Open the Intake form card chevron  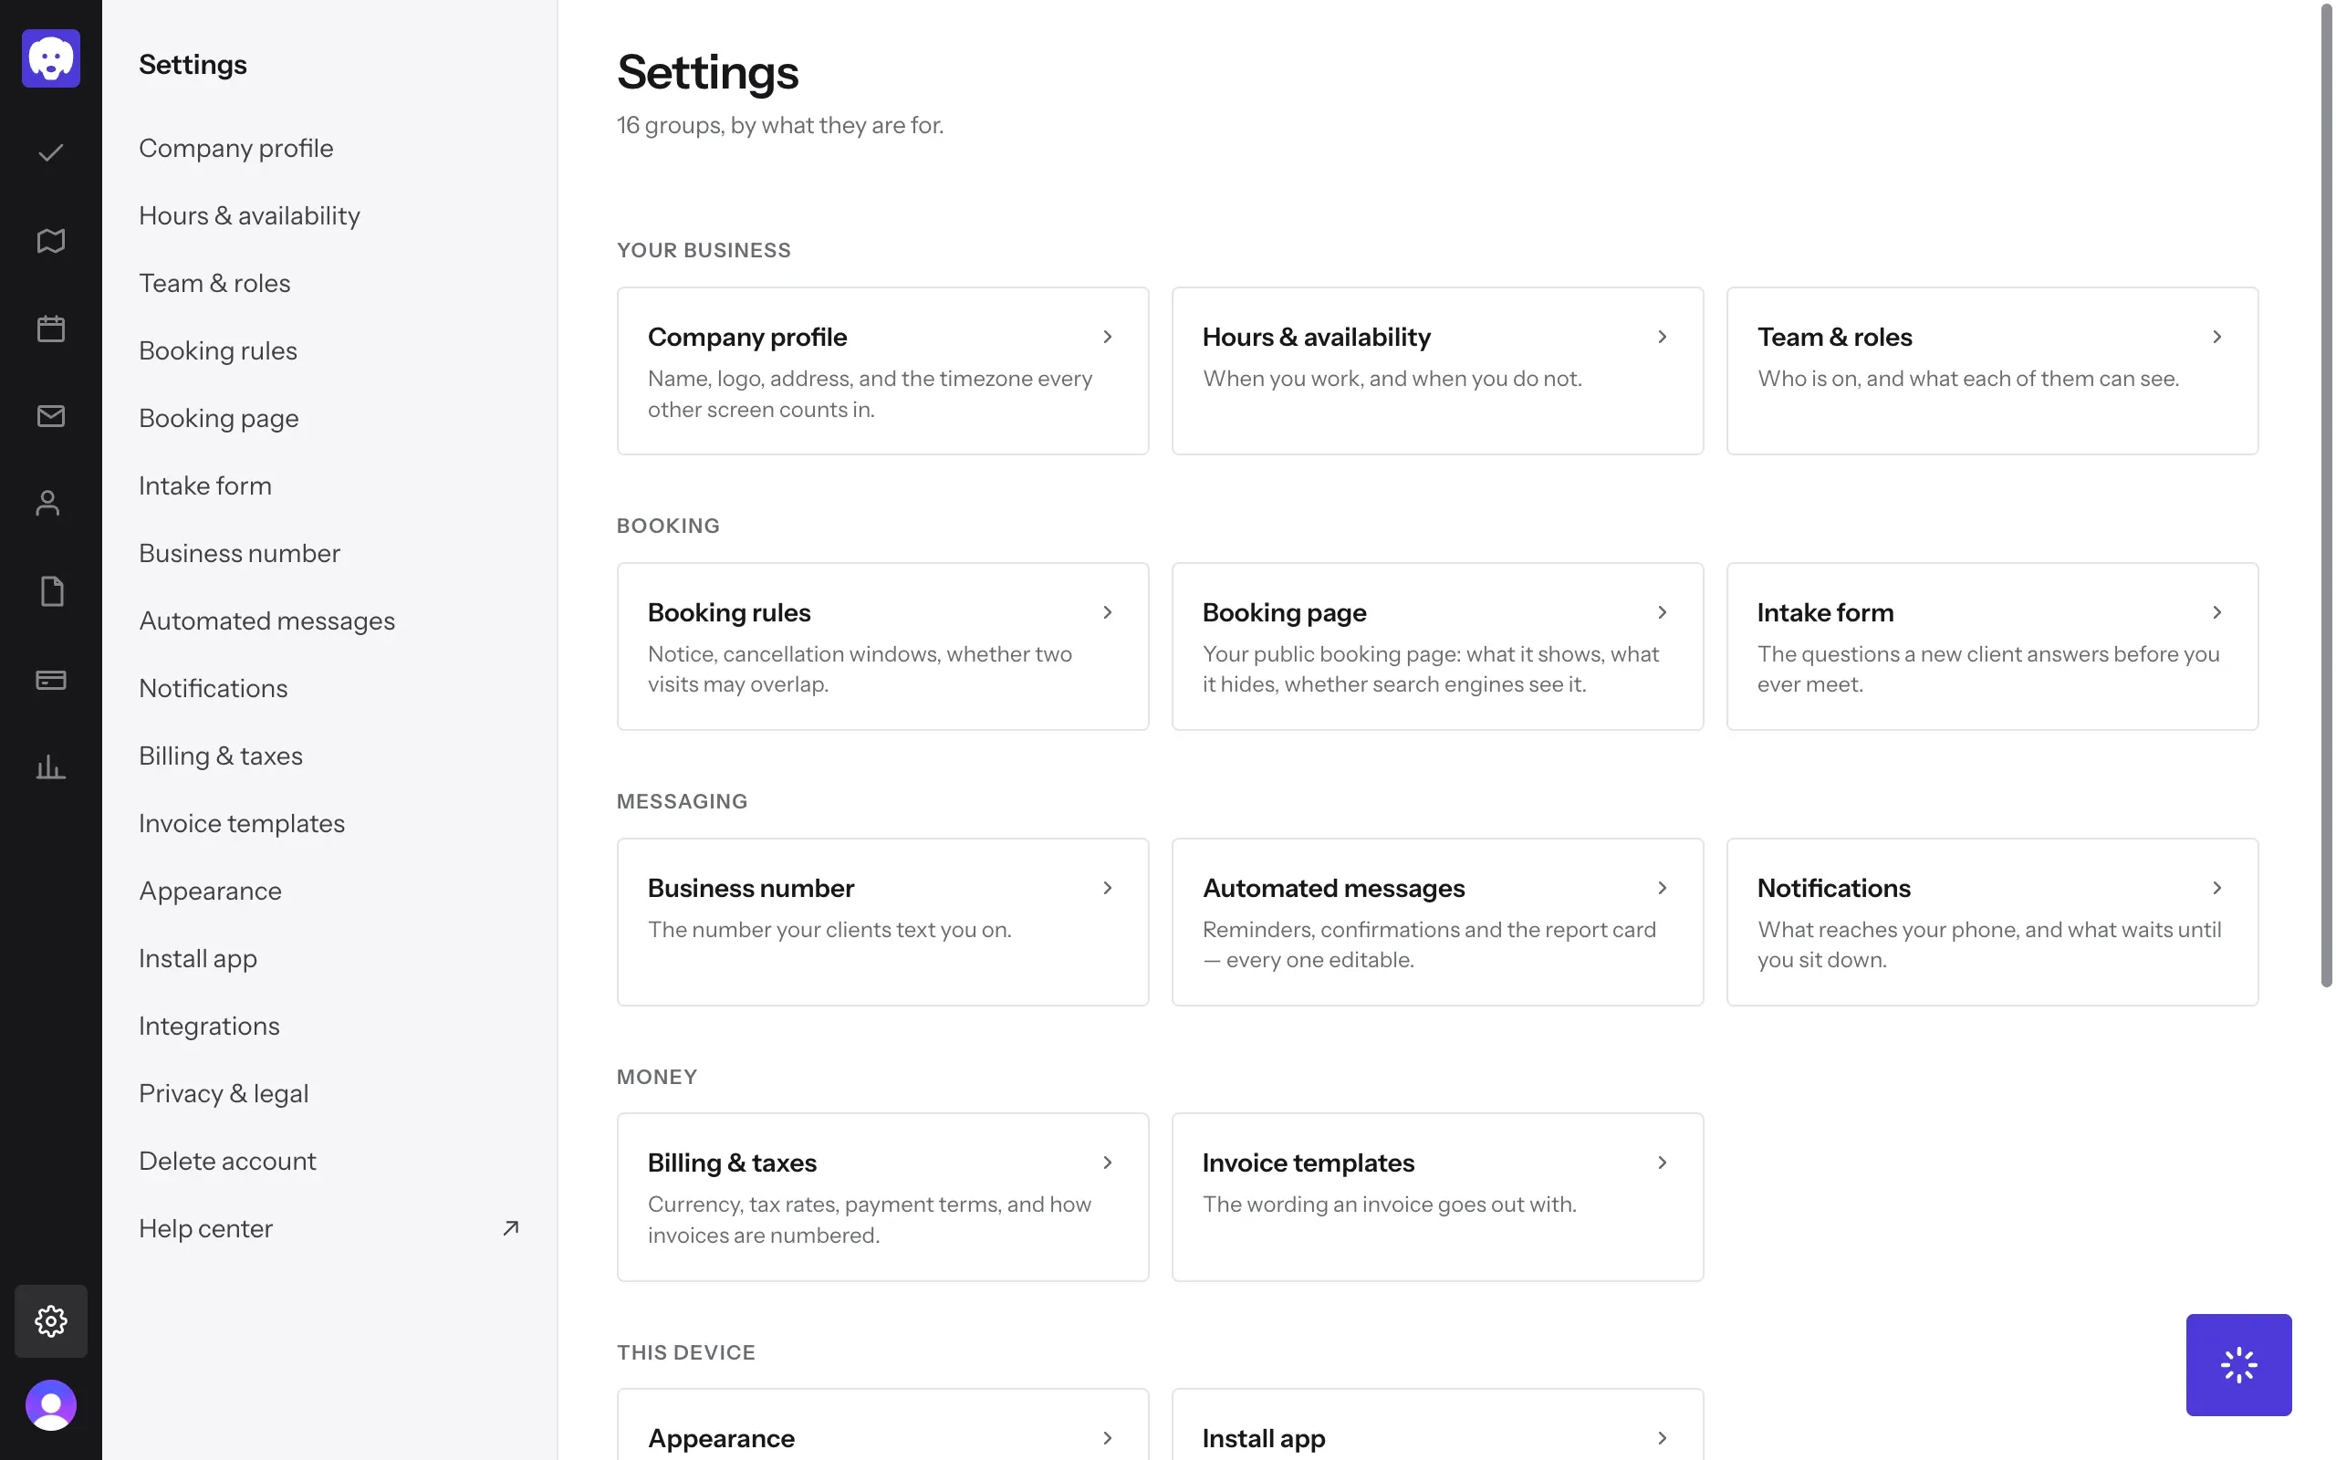(2216, 612)
